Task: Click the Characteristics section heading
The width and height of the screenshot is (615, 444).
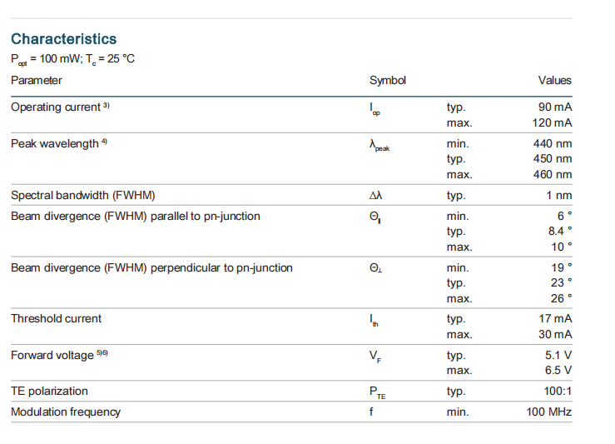Action: coord(63,39)
